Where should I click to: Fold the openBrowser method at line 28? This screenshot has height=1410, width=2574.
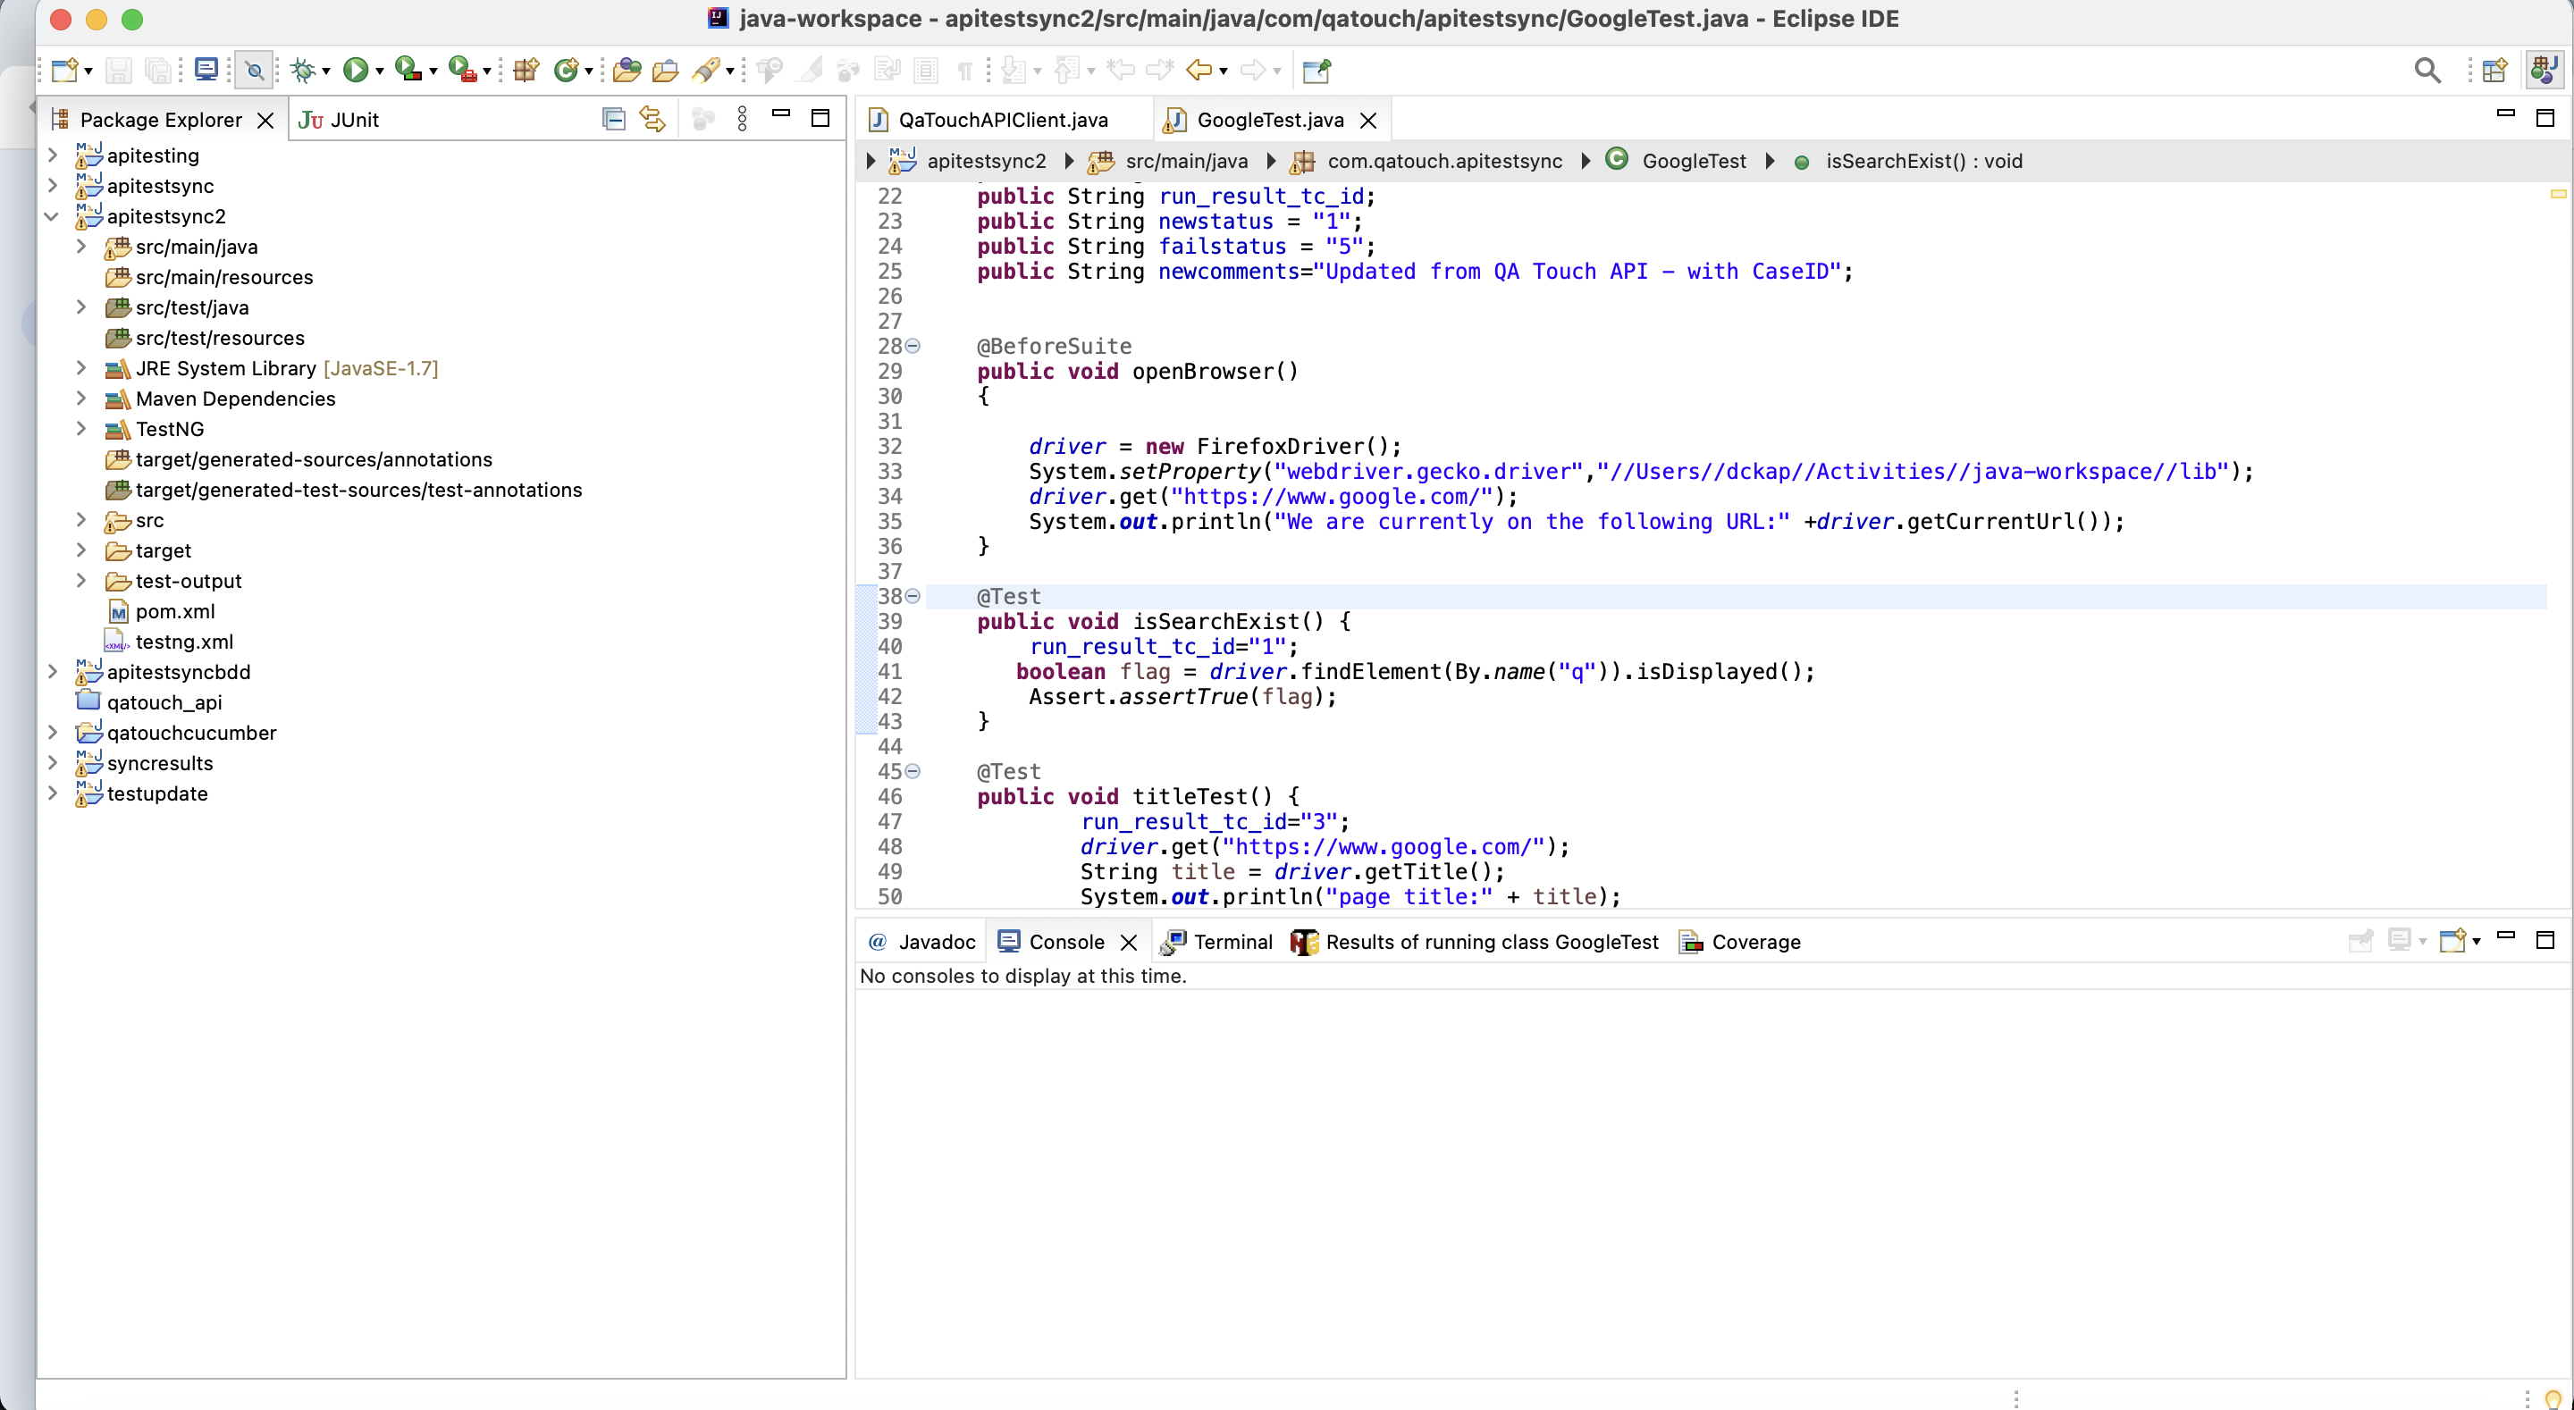[x=913, y=347]
